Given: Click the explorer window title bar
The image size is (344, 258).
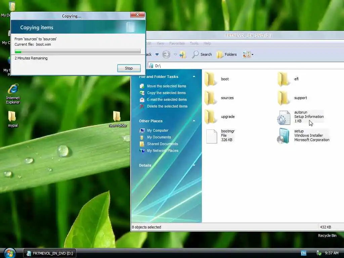Looking at the screenshot, I should (245, 35).
